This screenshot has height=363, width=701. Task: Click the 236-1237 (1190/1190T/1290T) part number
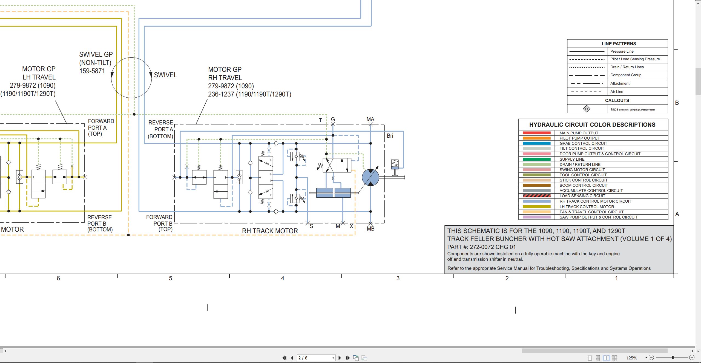point(250,94)
